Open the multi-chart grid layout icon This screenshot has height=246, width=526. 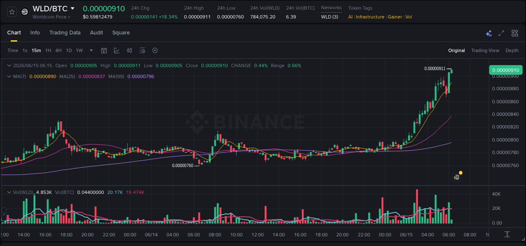tap(515, 33)
